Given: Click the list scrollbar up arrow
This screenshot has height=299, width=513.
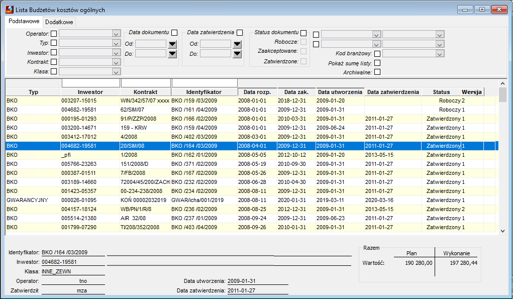Looking at the screenshot, I should click(x=503, y=84).
